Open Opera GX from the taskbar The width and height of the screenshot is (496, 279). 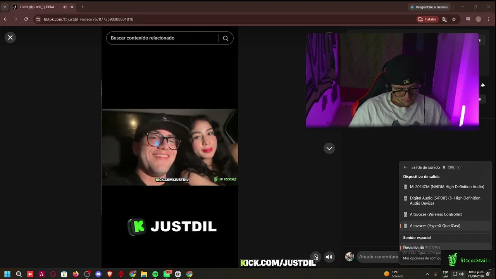[53, 274]
